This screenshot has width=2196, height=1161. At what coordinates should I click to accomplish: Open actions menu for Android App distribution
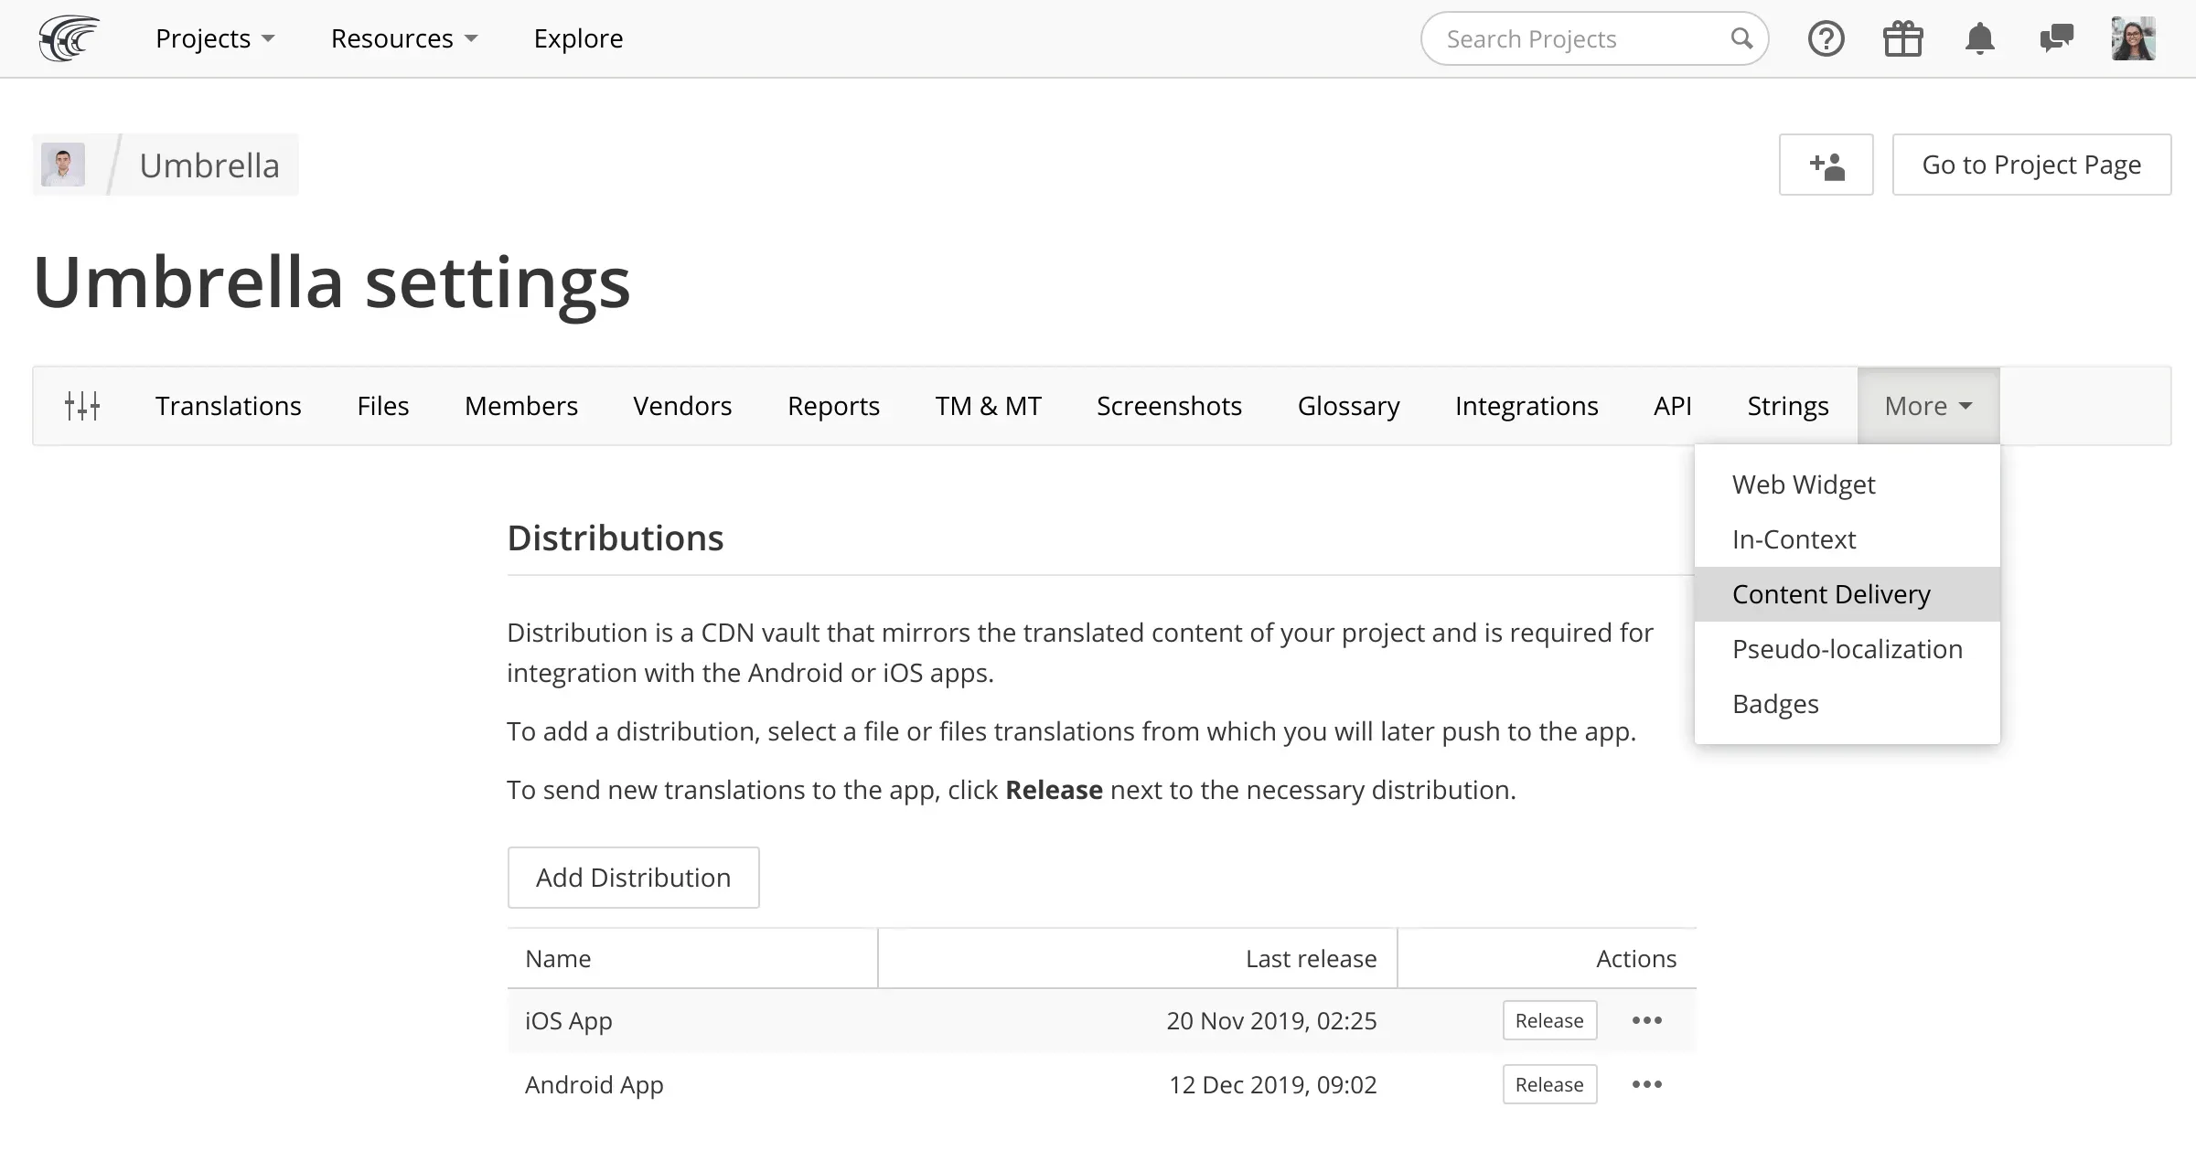[1645, 1084]
